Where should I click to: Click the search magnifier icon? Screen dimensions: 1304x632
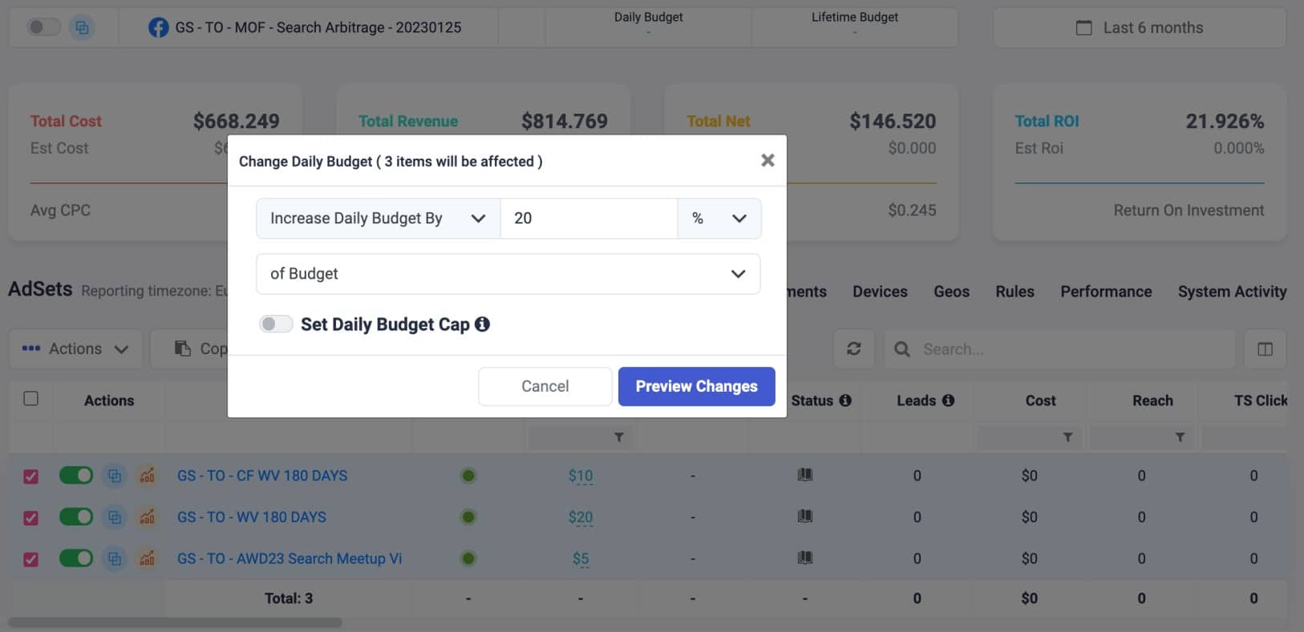(902, 349)
